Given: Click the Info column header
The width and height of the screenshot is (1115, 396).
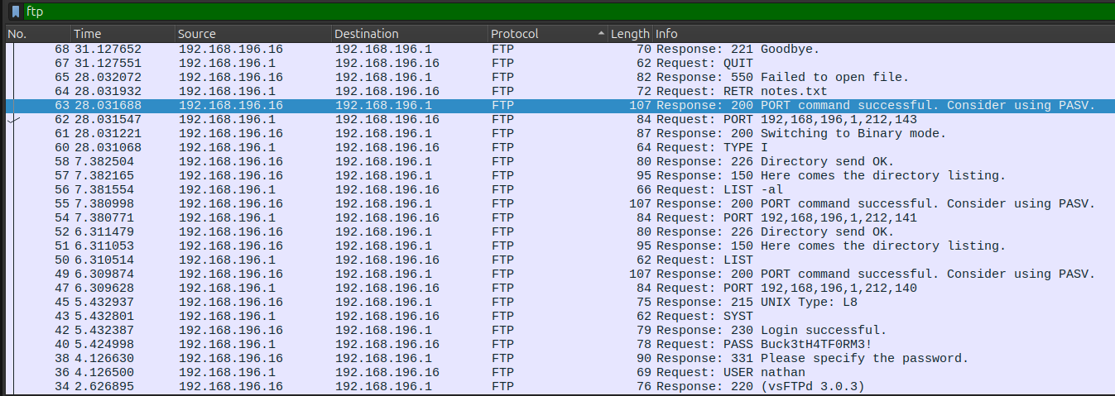Looking at the screenshot, I should (877, 34).
